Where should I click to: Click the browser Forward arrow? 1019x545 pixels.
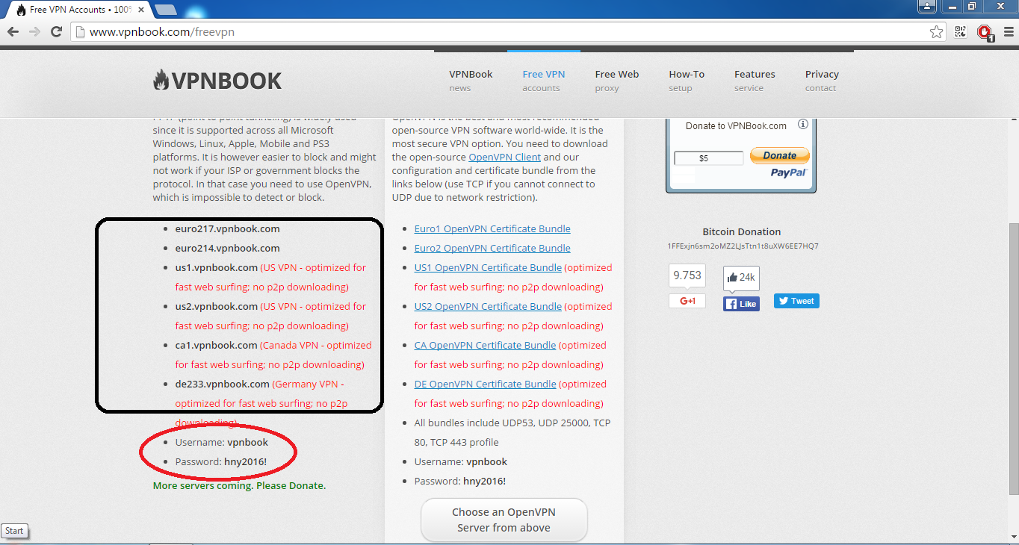coord(34,31)
